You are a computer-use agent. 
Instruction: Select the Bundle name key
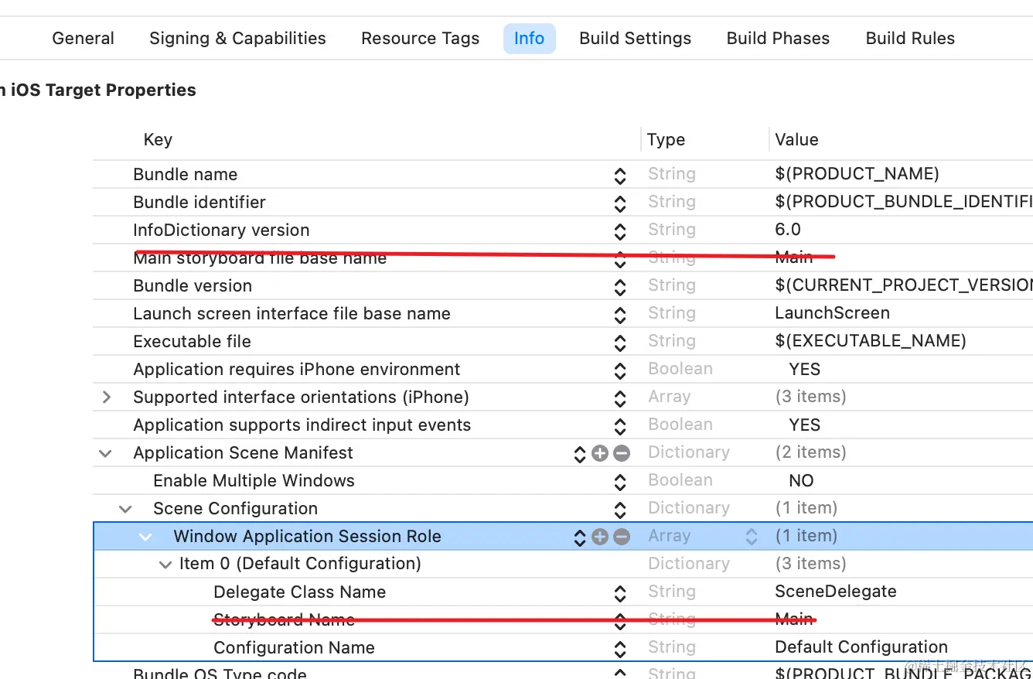point(185,175)
